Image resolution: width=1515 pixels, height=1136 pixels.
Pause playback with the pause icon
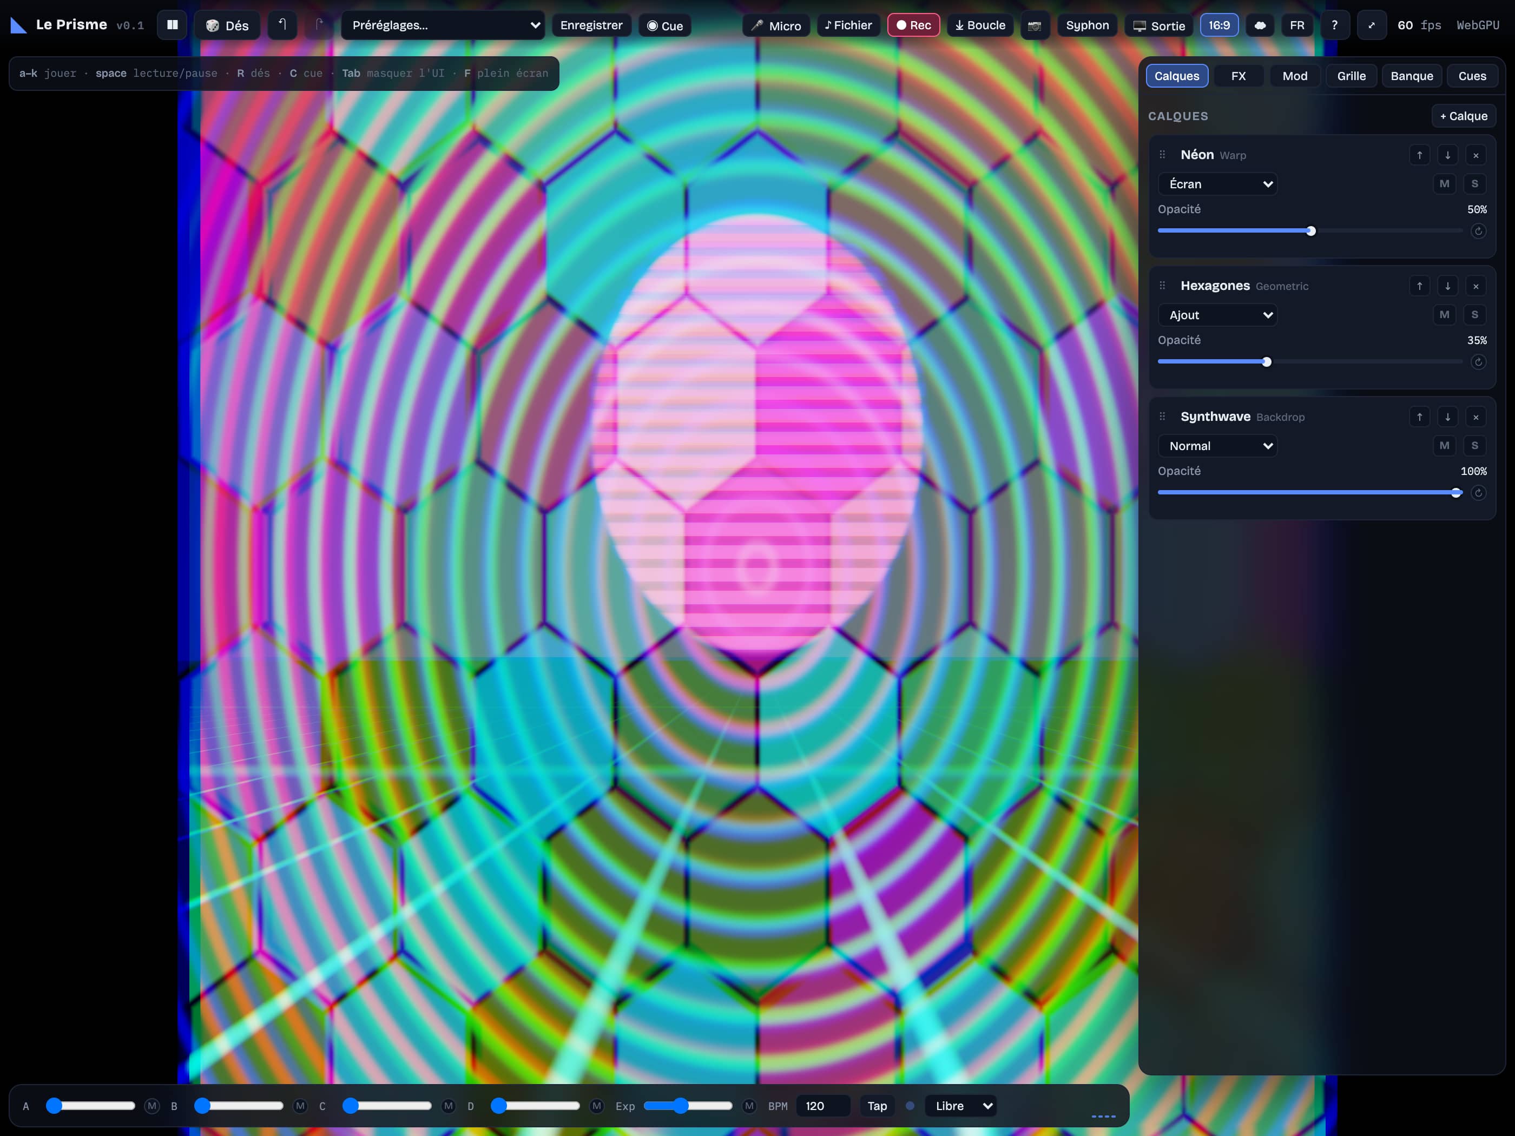click(172, 25)
